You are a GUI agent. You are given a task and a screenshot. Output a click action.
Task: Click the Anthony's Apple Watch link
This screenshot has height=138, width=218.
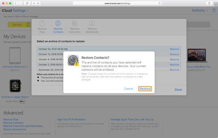point(15,97)
